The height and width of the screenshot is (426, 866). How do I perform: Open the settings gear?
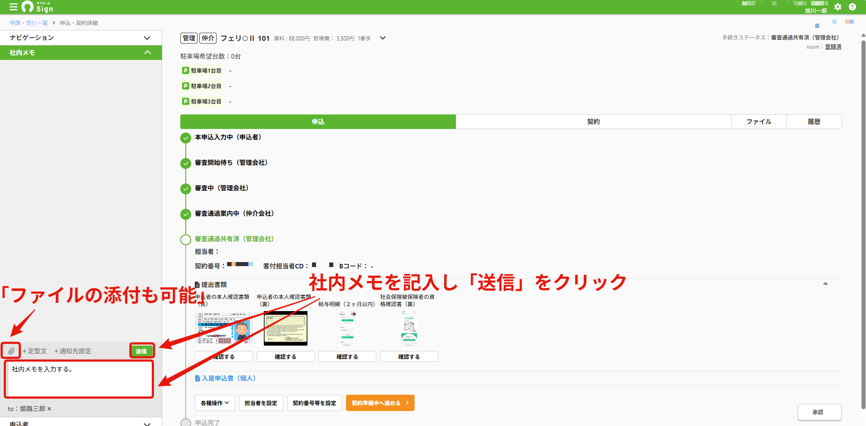(x=838, y=7)
